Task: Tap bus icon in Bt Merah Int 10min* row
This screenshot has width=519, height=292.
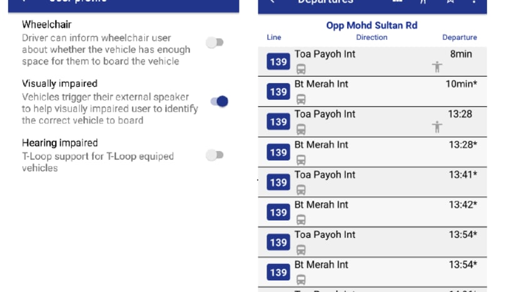Action: click(301, 99)
